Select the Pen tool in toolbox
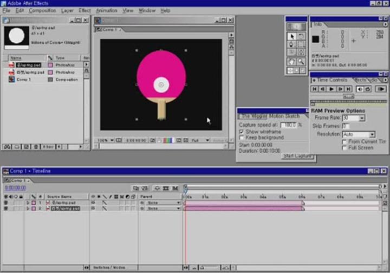Screen dimensions: 390x273 click(292, 44)
